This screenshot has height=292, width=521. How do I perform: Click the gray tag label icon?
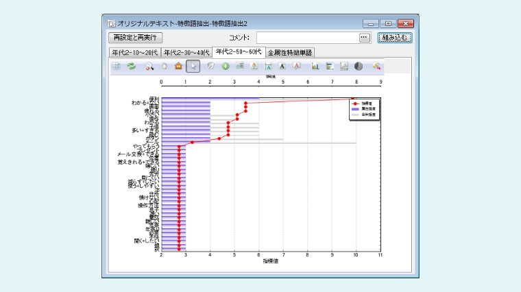pyautogui.click(x=210, y=66)
